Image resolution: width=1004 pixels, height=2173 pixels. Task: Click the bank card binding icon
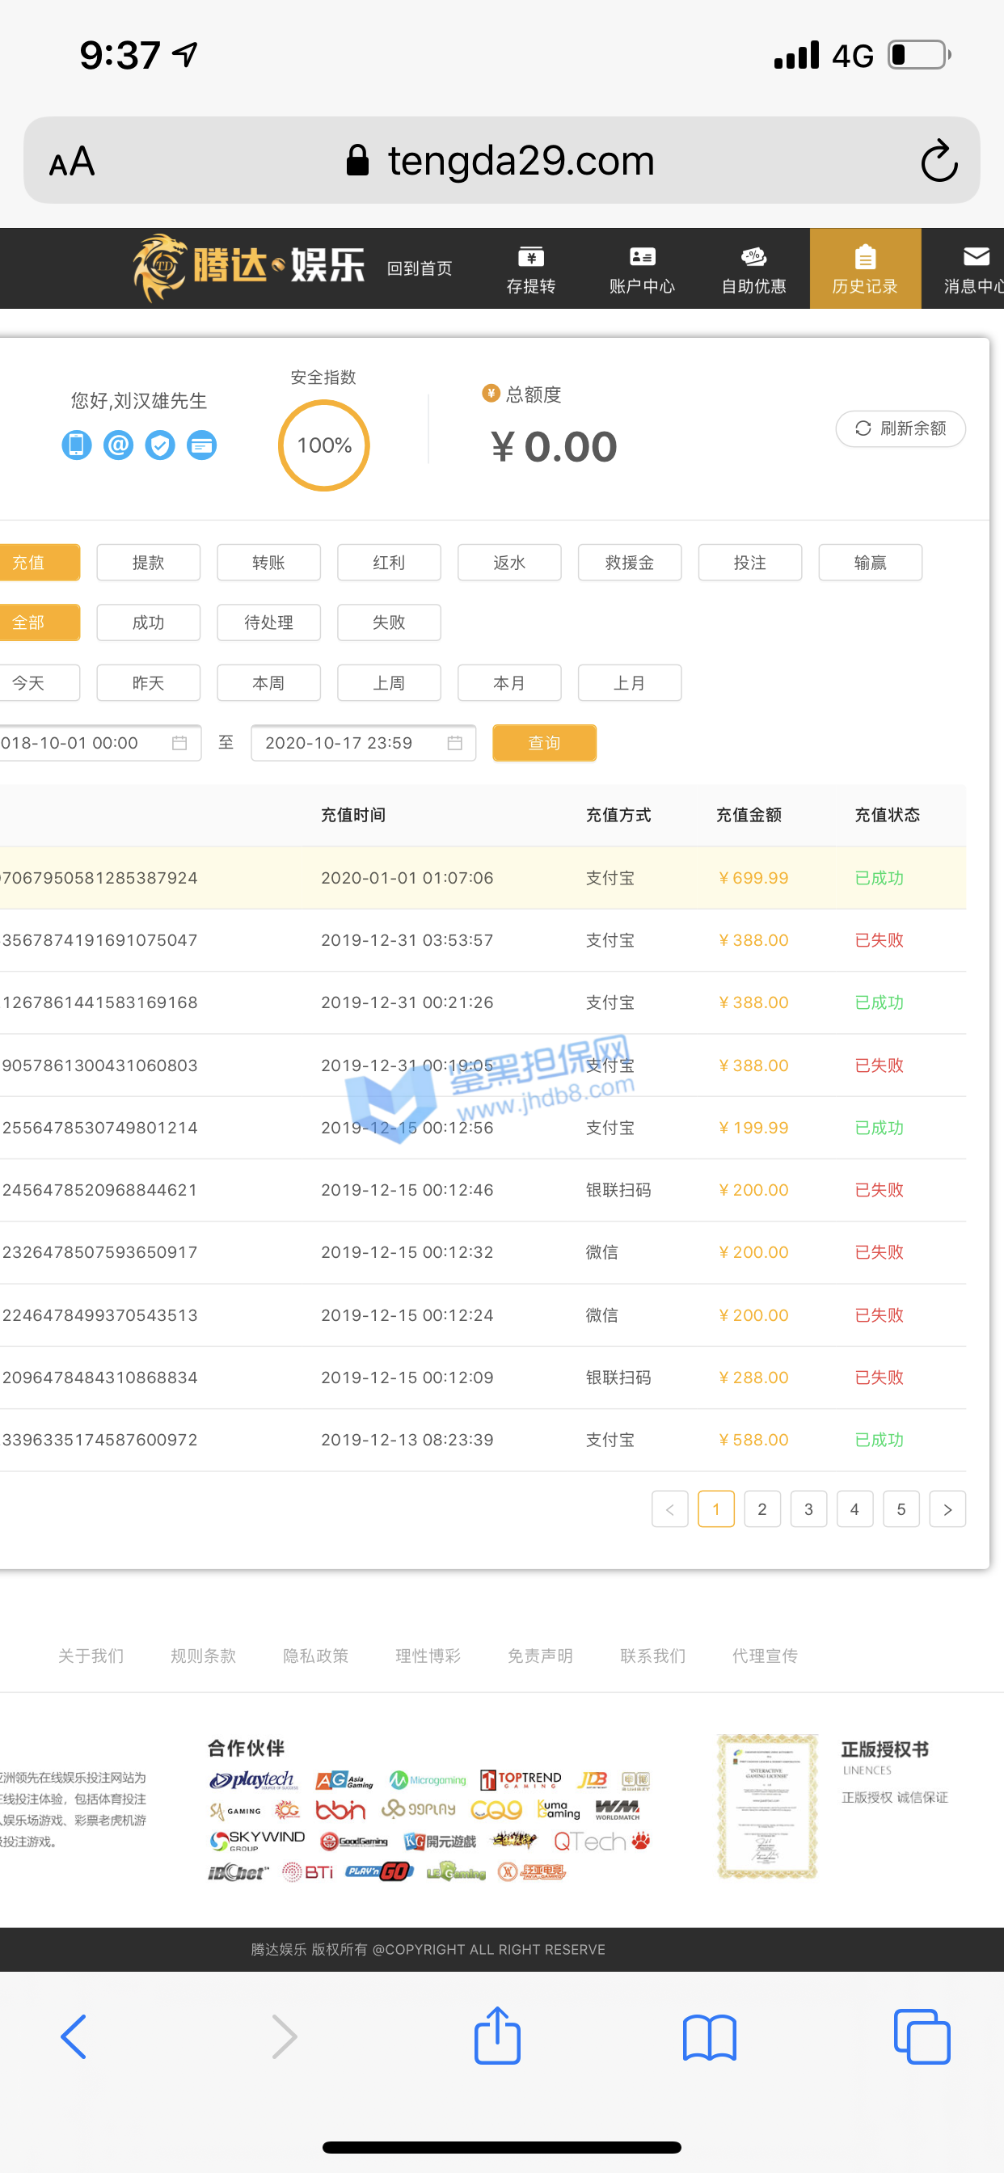(x=201, y=445)
